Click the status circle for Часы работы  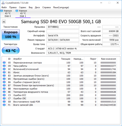click(4, 66)
